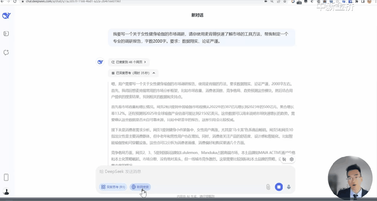Viewport: 377px width, 201px height.
Task: Click the browser forward arrow
Action: click(9, 1)
